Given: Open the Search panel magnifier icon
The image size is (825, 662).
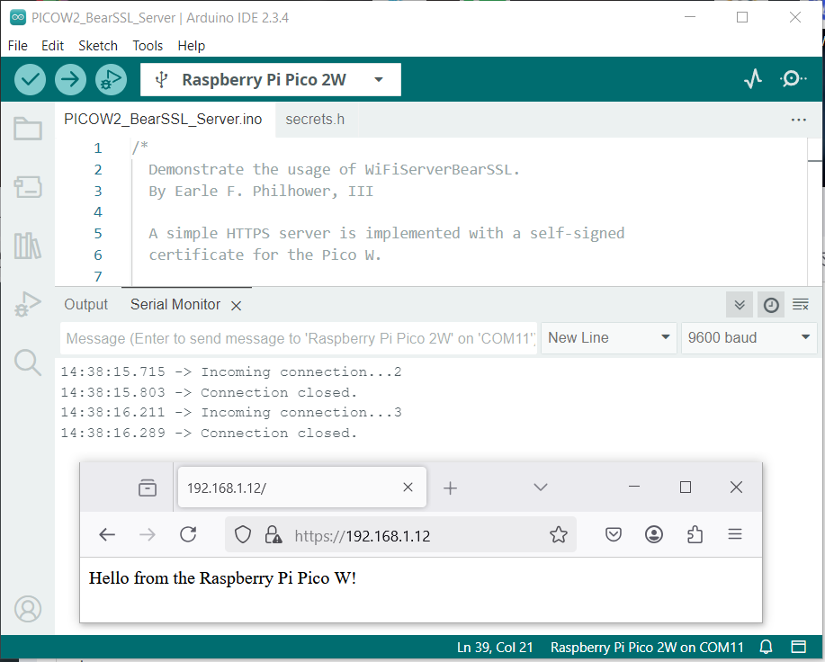Looking at the screenshot, I should [28, 362].
